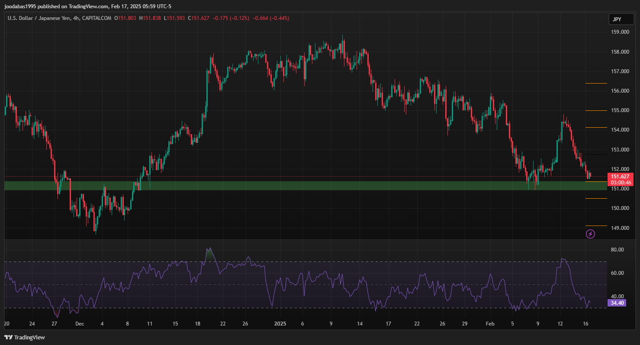Click the 156.000 price axis label
The image size is (640, 345).
pos(620,91)
